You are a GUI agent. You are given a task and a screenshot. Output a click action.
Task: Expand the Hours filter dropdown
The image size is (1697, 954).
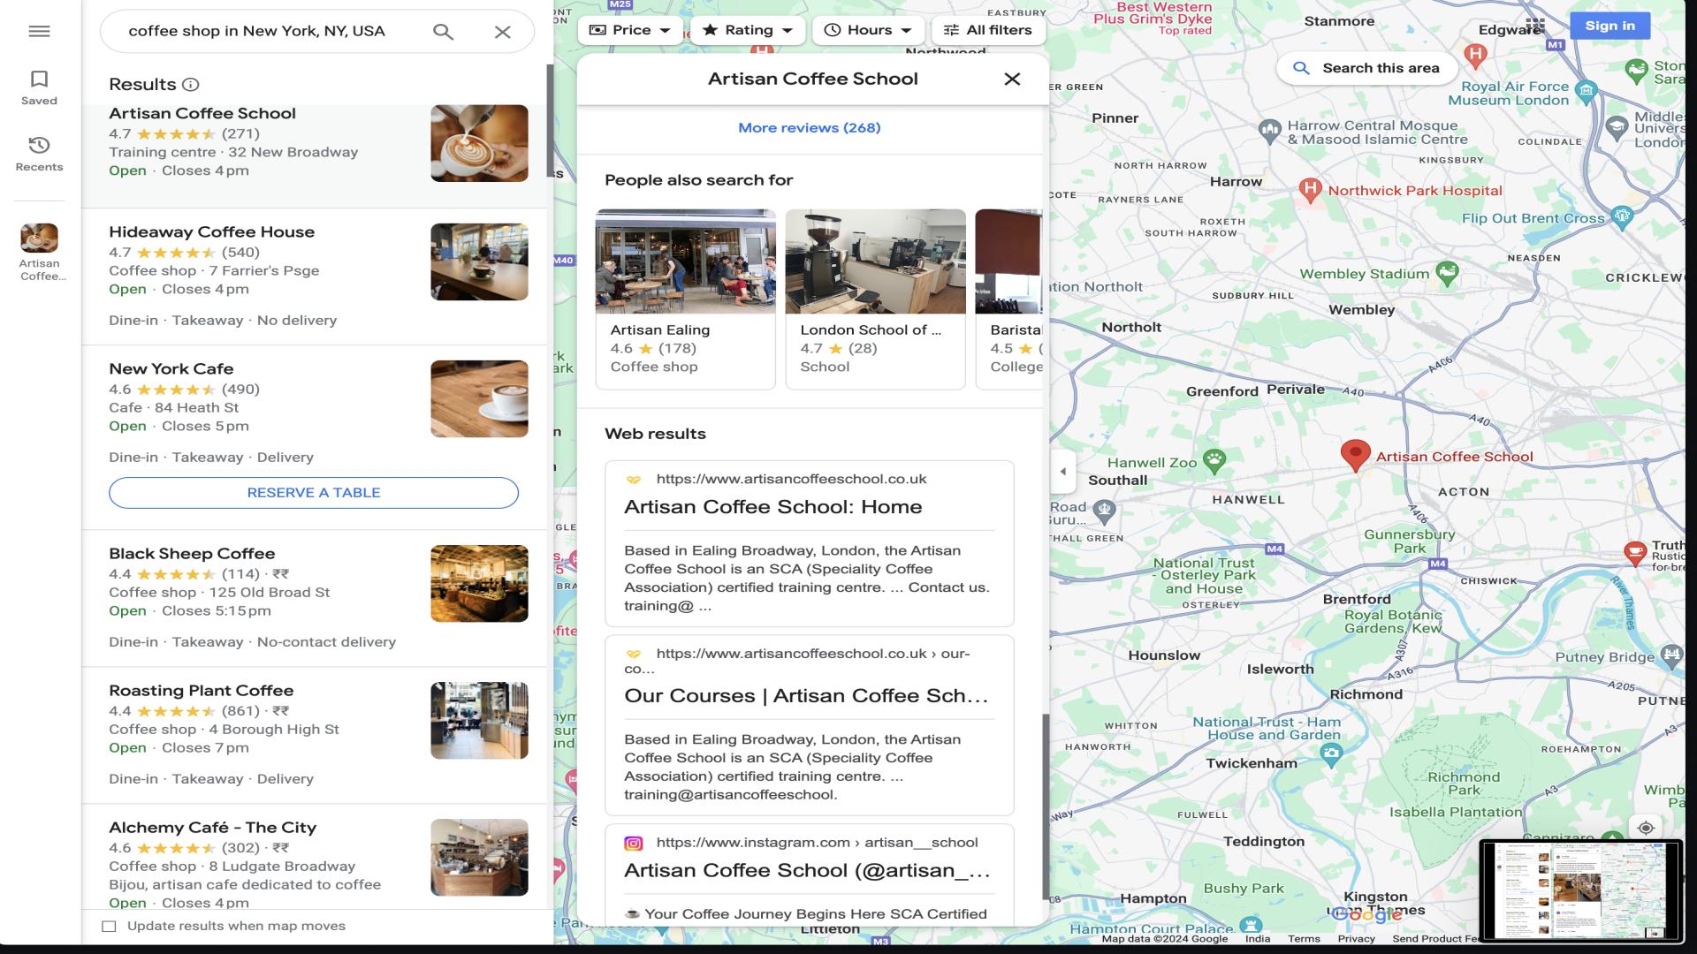868,29
